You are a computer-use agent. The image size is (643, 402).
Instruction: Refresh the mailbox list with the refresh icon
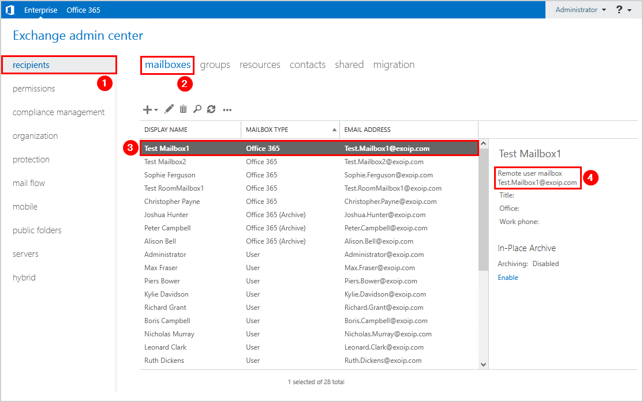click(212, 109)
